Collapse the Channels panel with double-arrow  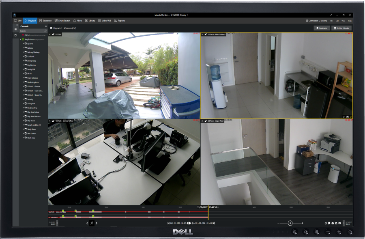46,26
